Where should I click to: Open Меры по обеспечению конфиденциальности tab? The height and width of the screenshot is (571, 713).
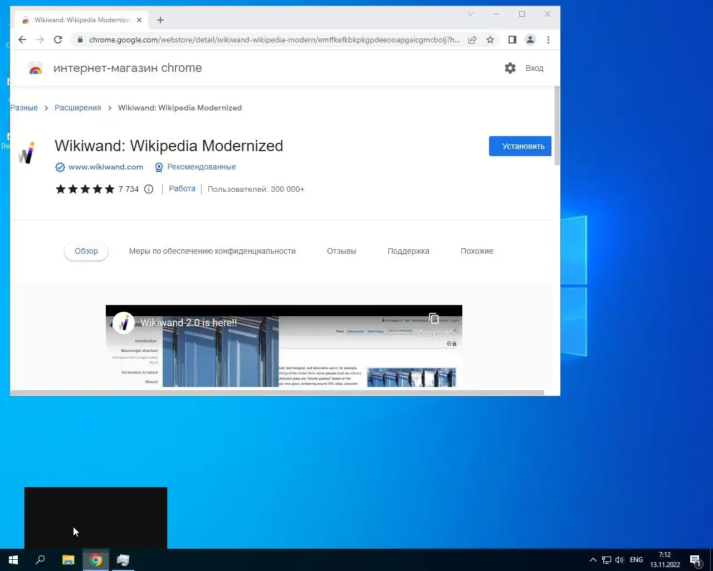212,251
